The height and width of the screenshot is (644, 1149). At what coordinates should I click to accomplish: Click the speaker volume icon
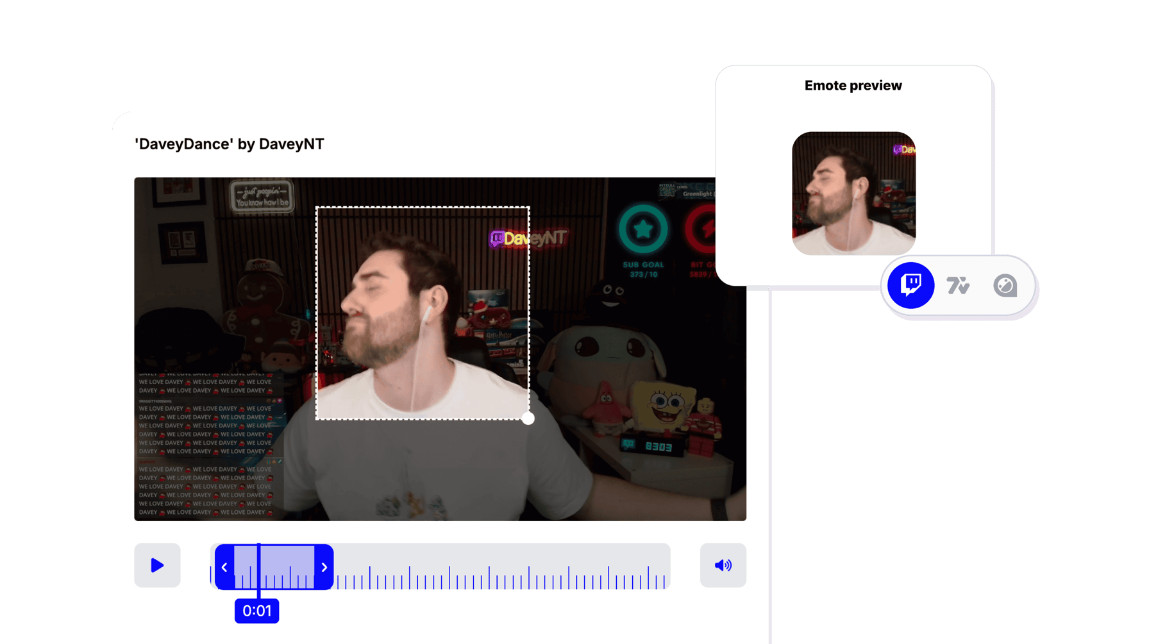[x=723, y=565]
